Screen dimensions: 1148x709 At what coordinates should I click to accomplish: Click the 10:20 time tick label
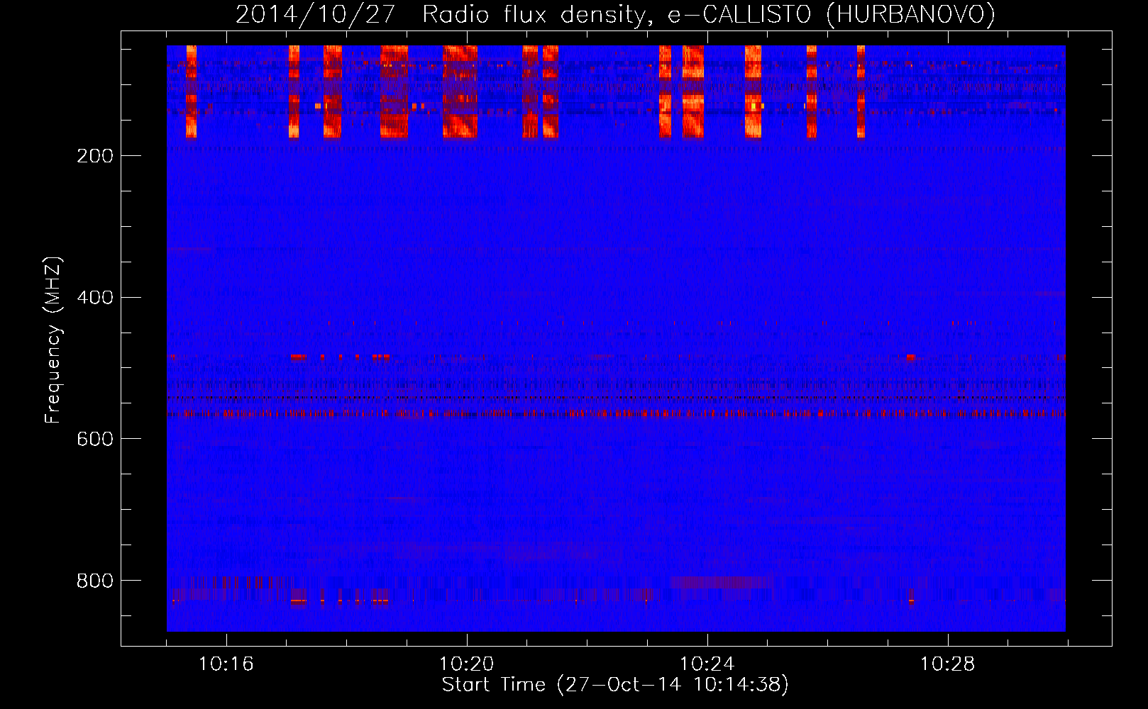pyautogui.click(x=466, y=664)
